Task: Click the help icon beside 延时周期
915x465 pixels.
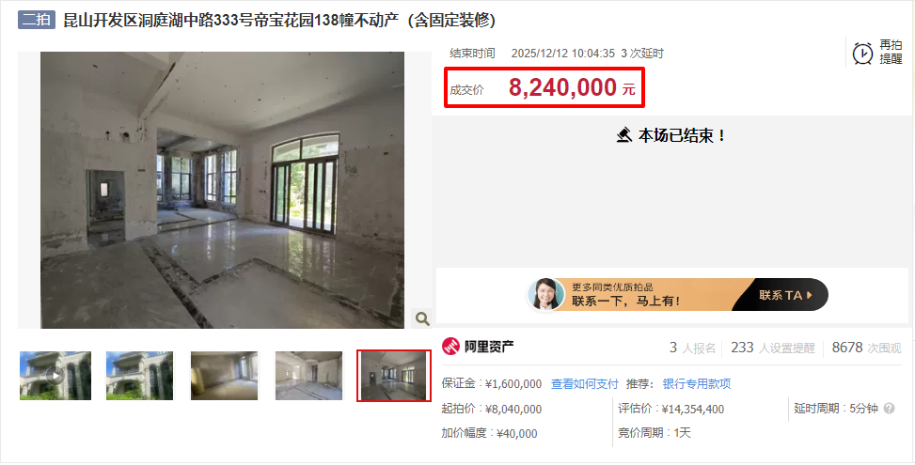Action: [x=889, y=409]
